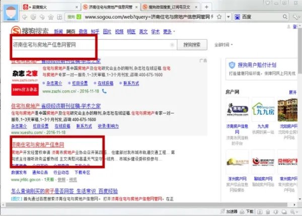Click the green security badge in address bar
The image size is (302, 216).
pos(79,17)
